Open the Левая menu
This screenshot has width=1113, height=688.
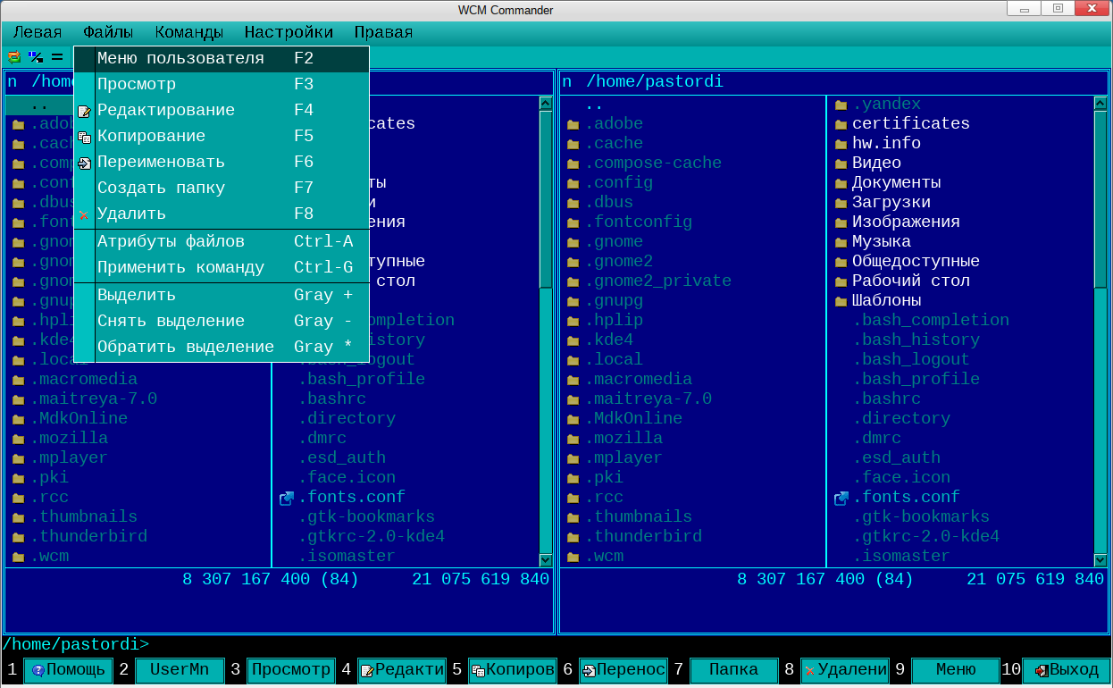pos(38,32)
